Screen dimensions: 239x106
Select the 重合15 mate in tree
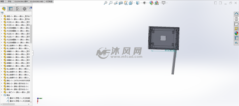pyautogui.click(x=18, y=98)
